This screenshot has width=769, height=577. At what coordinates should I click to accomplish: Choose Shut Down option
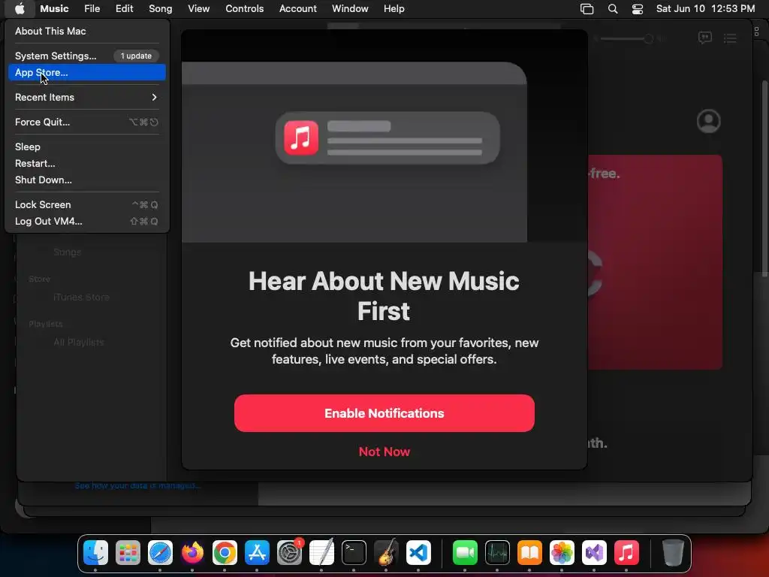tap(87, 180)
